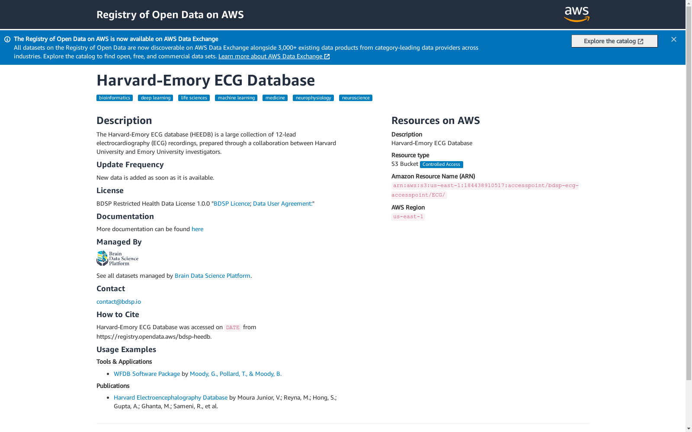
Task: Click the scrollbar up arrow
Action: tap(689, 3)
